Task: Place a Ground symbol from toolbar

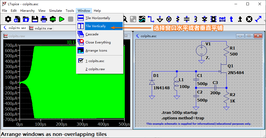Action: [160, 19]
